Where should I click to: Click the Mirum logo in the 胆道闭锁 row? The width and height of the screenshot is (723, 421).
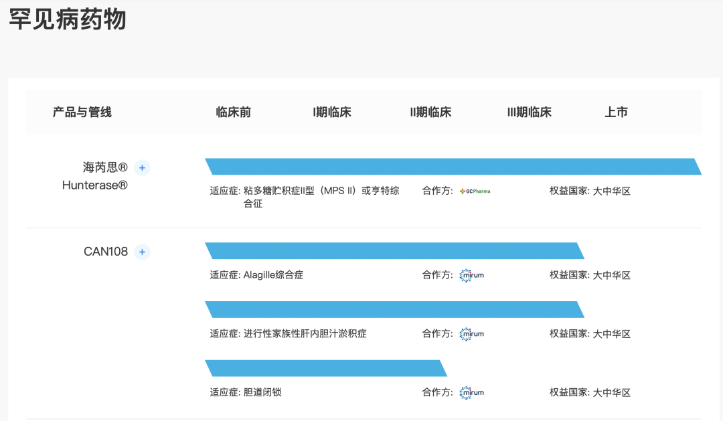pyautogui.click(x=472, y=393)
